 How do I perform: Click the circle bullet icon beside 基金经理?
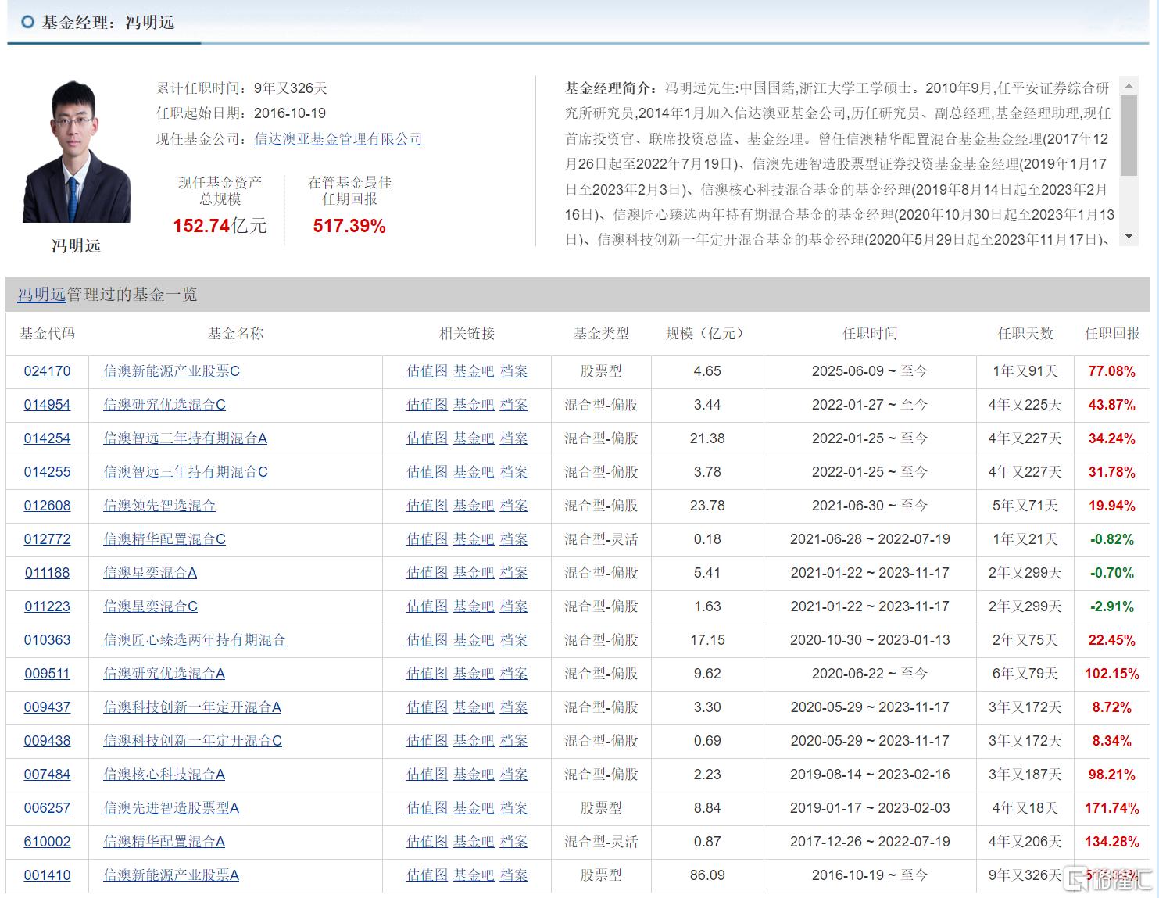point(28,22)
